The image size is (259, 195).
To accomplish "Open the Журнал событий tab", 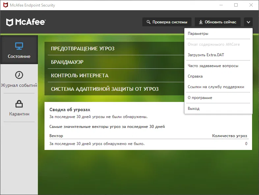I will (19, 79).
